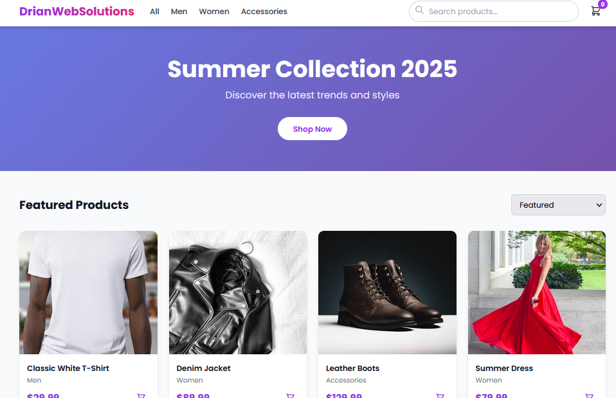Click the Shop Now button
This screenshot has width=616, height=398.
[313, 129]
